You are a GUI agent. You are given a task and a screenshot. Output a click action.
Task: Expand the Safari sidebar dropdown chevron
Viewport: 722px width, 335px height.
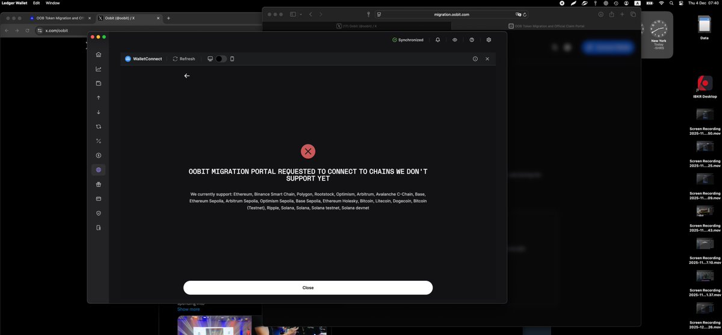click(x=301, y=14)
